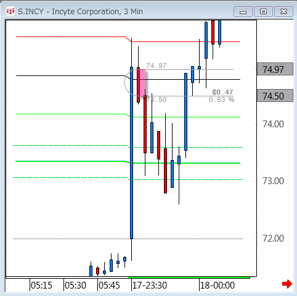
Task: Click the 05:15 time label
Action: tap(41, 285)
